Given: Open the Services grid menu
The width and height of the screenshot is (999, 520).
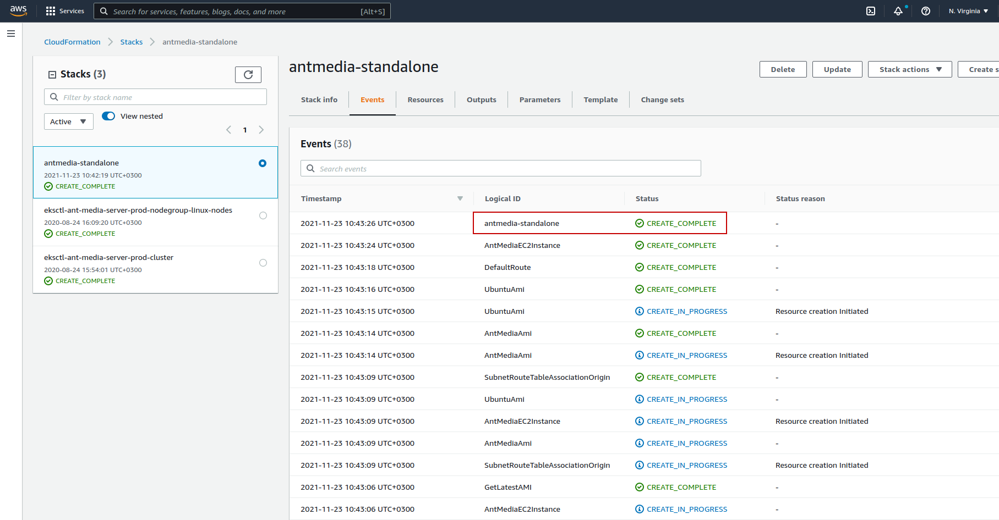Looking at the screenshot, I should coord(51,11).
